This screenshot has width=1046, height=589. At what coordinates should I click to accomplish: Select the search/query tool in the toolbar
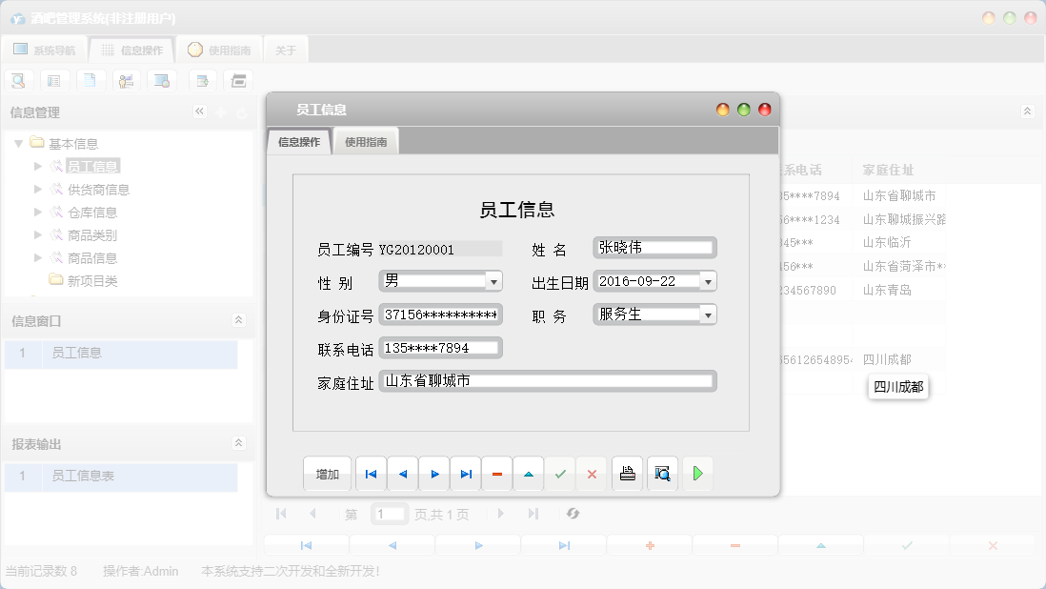(18, 80)
